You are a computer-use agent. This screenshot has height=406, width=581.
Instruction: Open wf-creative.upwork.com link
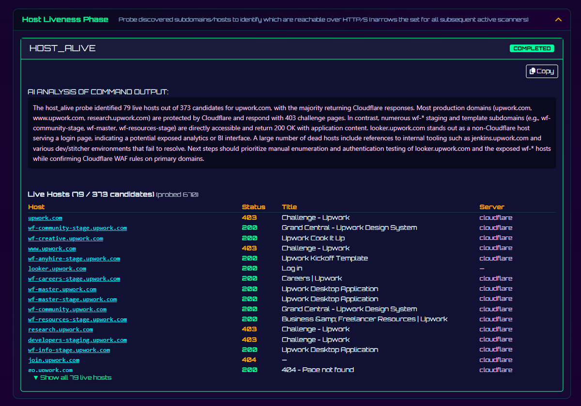65,238
